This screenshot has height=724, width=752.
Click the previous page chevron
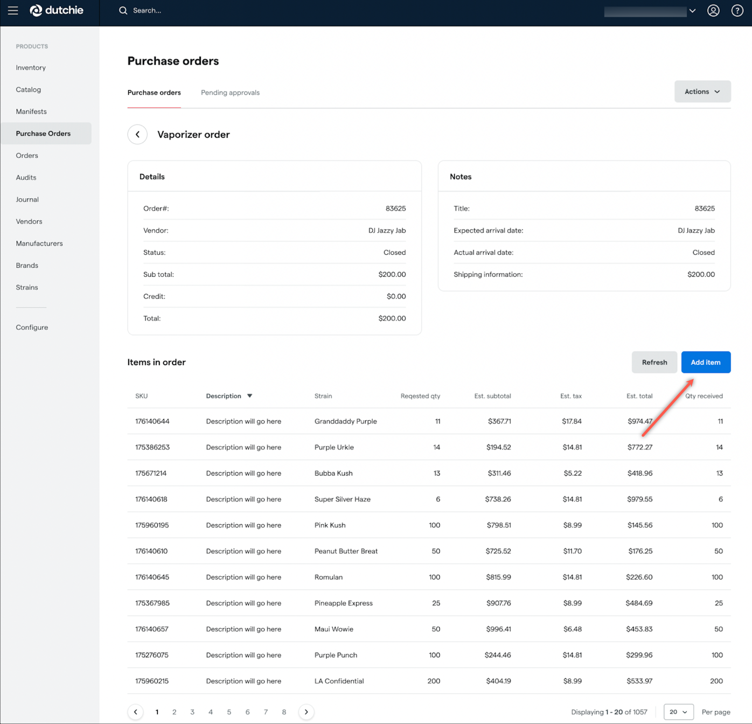[x=135, y=712]
